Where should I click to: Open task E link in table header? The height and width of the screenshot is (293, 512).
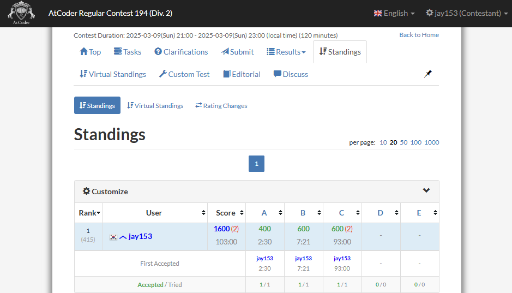pyautogui.click(x=419, y=213)
